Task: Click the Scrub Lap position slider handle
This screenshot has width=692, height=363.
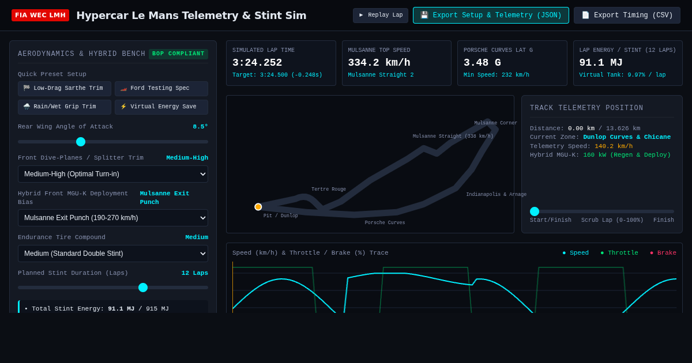Action: point(535,211)
